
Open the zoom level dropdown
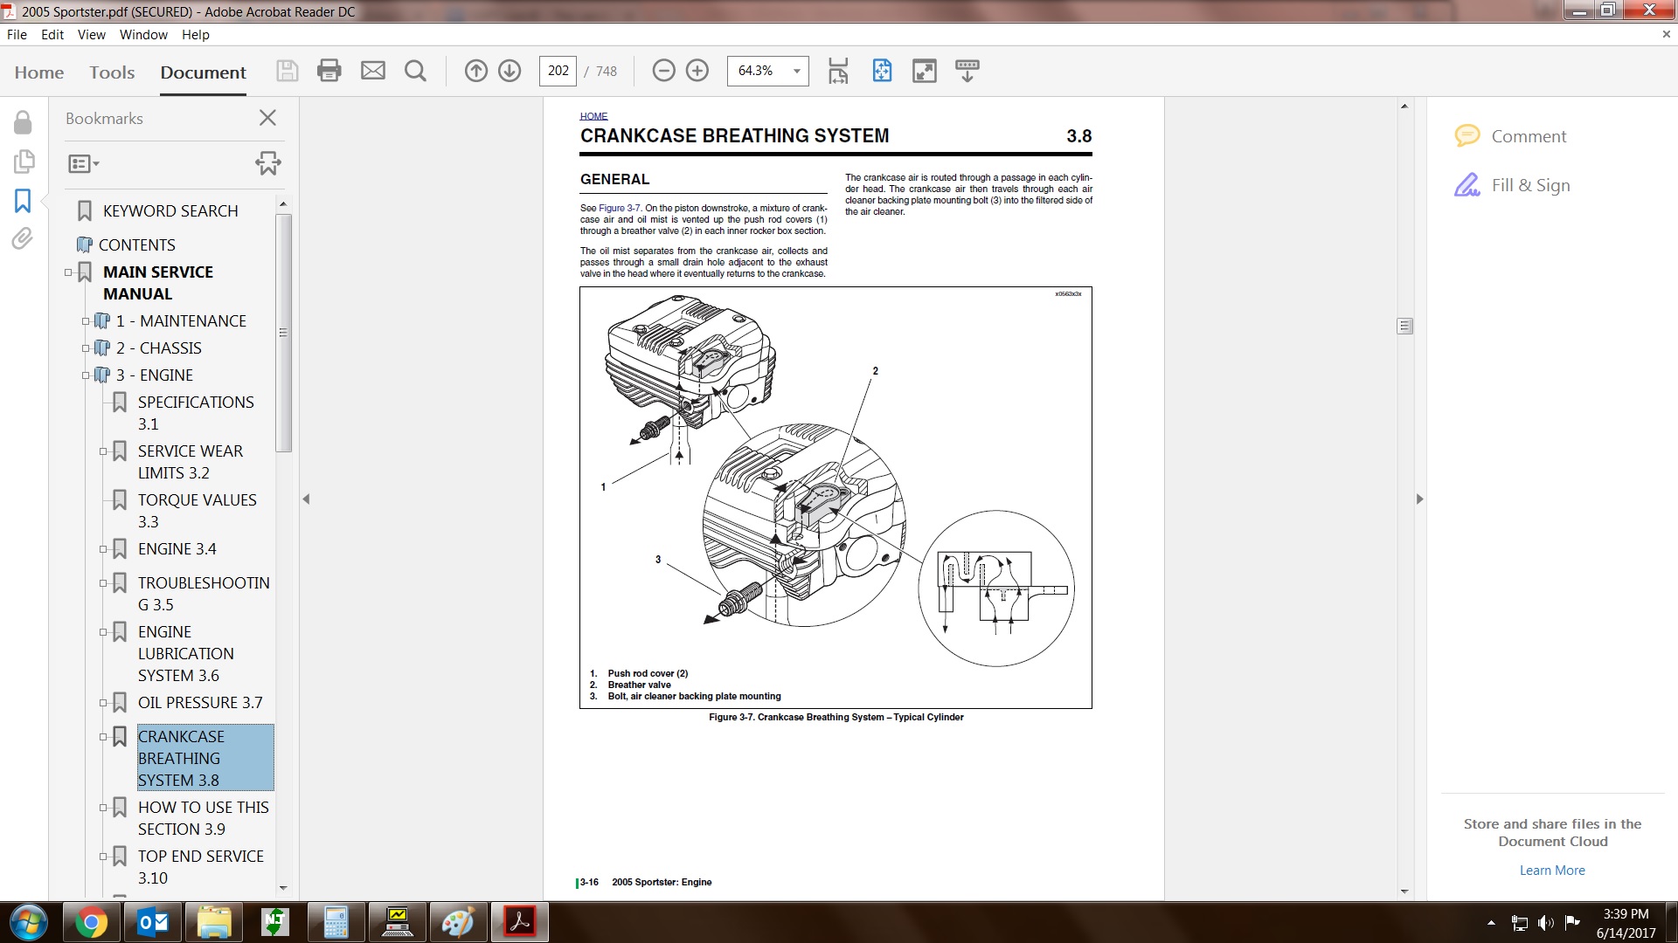click(x=796, y=71)
